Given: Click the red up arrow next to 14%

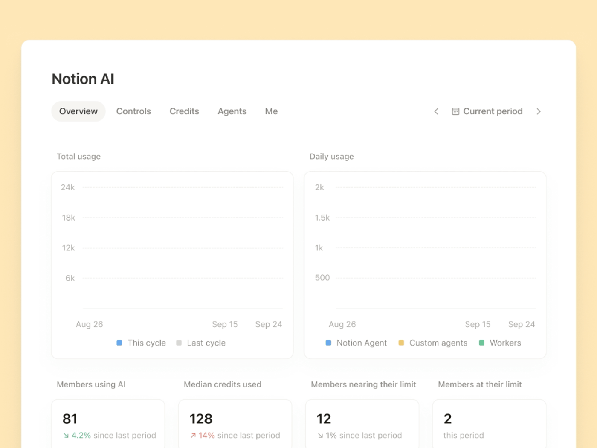Looking at the screenshot, I should 193,436.
